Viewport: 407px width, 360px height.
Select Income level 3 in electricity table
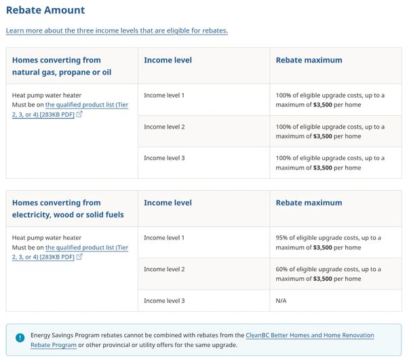[x=164, y=300]
